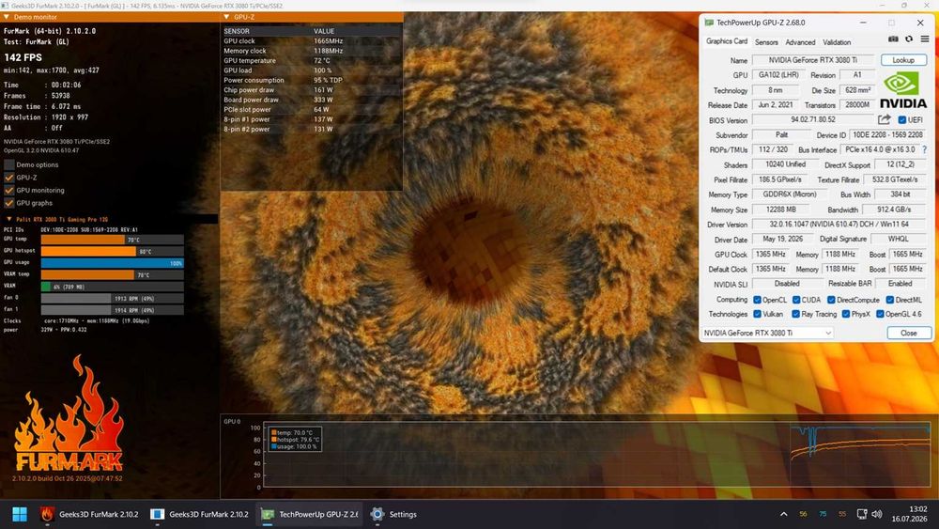The height and width of the screenshot is (529, 939).
Task: Open the GPU-Z hamburger menu
Action: [925, 39]
